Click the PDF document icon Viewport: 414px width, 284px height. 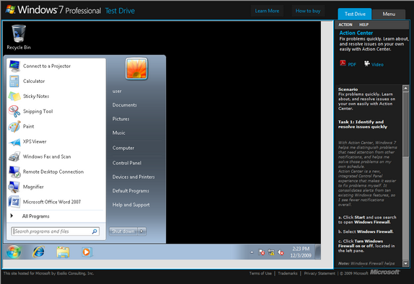pyautogui.click(x=343, y=63)
